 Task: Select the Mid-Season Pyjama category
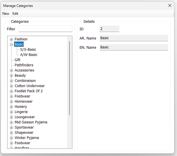[31, 122]
